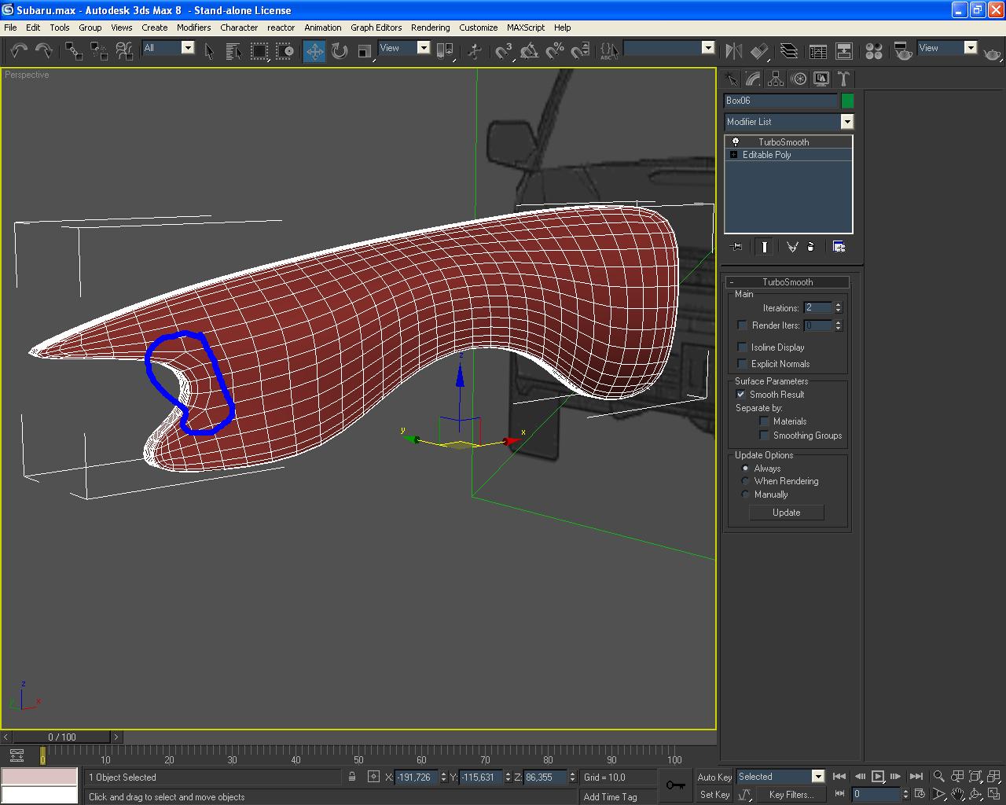Uncheck the Smooth Result checkbox
The width and height of the screenshot is (1006, 805).
tap(740, 394)
